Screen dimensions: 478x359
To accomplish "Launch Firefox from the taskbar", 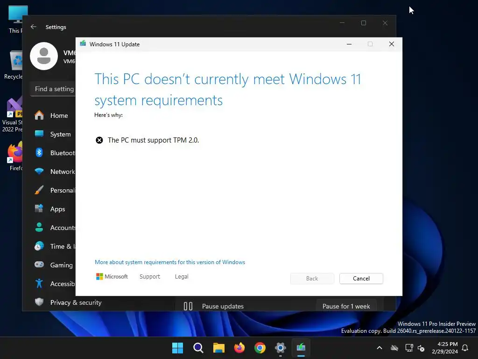I will click(x=239, y=348).
